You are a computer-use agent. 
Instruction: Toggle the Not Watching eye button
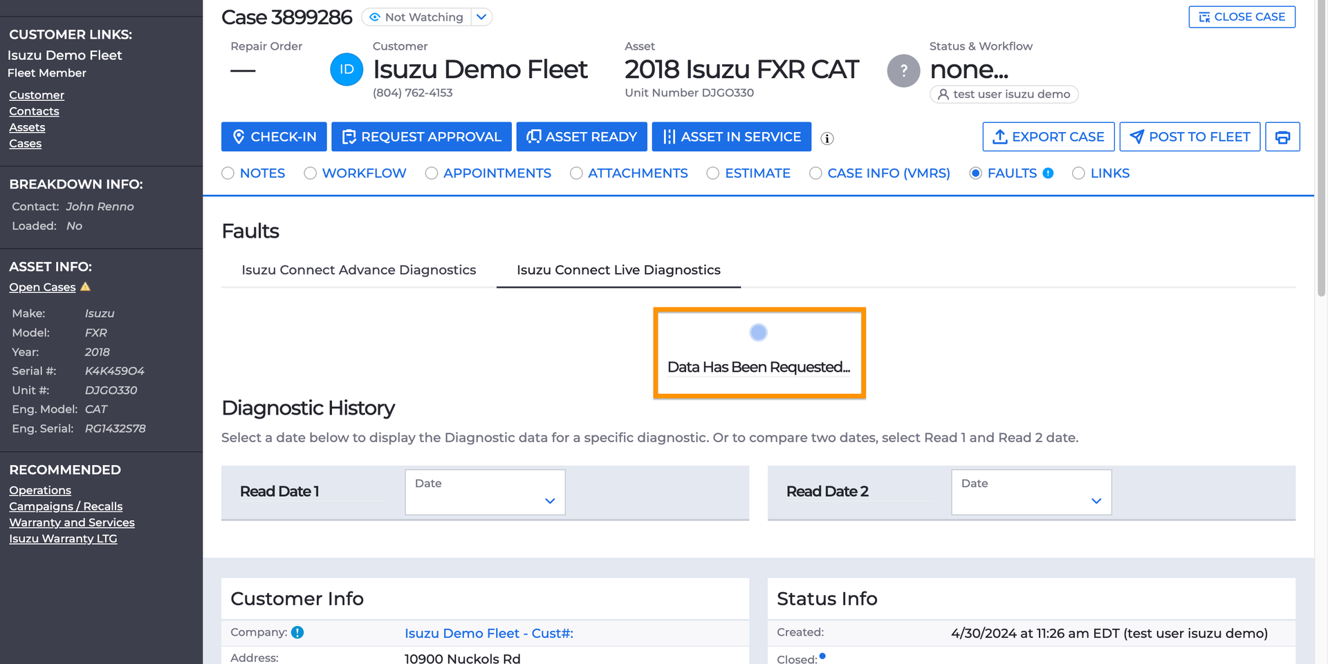point(416,17)
